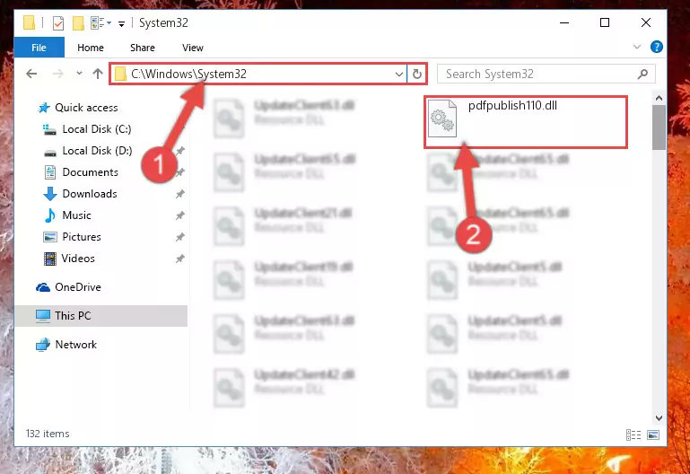Viewport: 690px width, 474px height.
Task: Open Local Disk (D:) in sidebar
Action: tap(97, 151)
